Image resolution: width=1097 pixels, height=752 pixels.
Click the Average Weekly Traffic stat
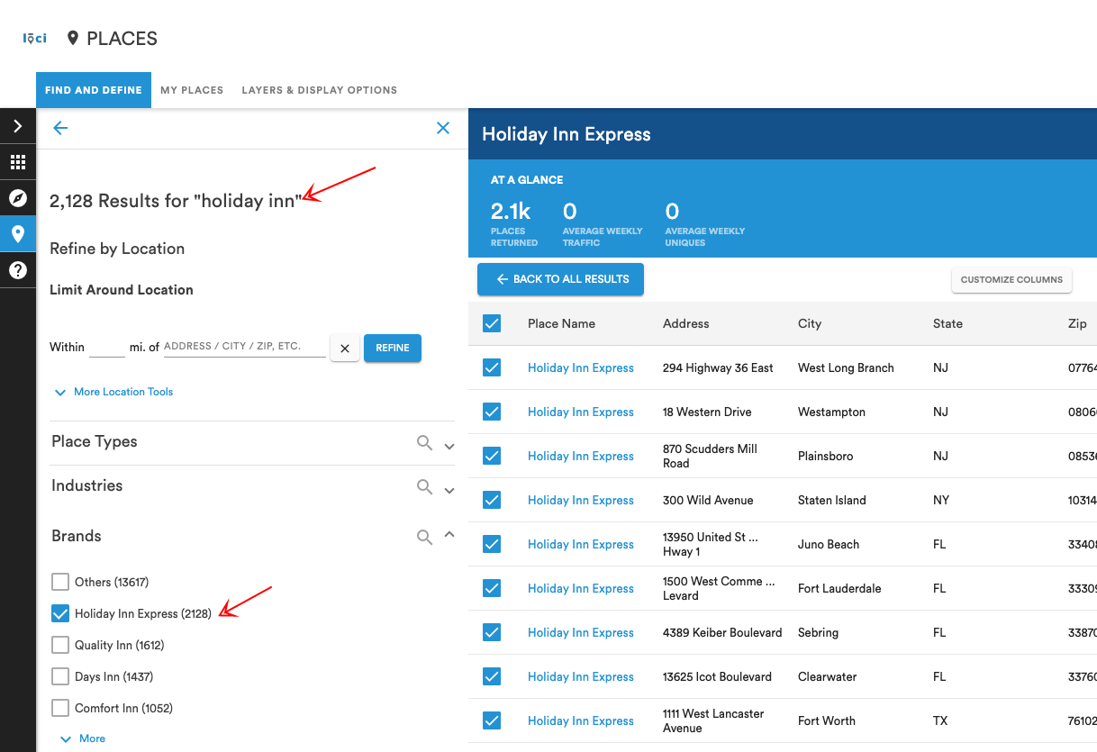[603, 223]
